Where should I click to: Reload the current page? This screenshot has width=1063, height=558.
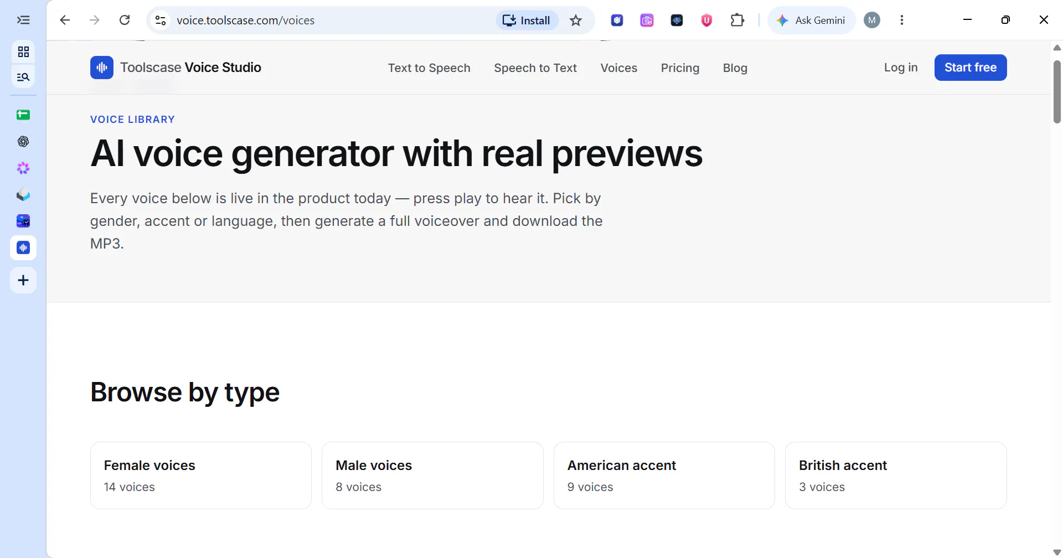(125, 20)
